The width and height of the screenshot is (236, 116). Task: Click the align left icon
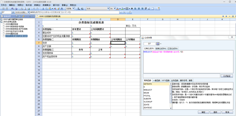coord(135,9)
